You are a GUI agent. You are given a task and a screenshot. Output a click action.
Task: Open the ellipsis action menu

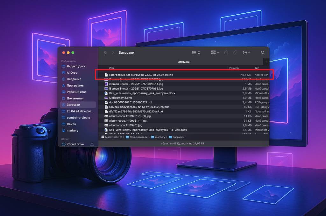246,52
